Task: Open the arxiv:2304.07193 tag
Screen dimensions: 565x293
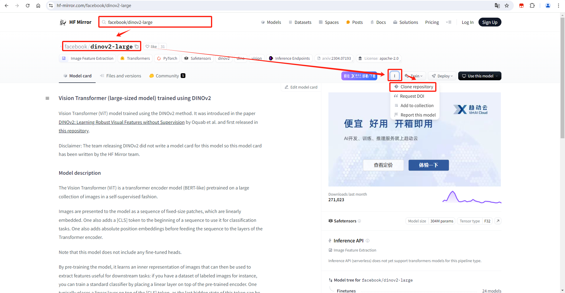Action: [334, 59]
